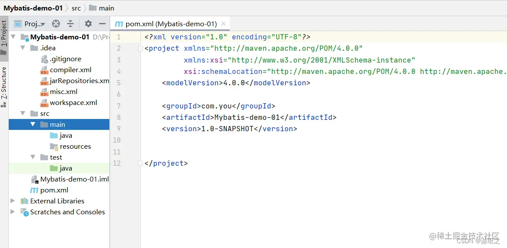
Task: Click modelVersion 4.0.0 line in editor
Action: coord(236,83)
